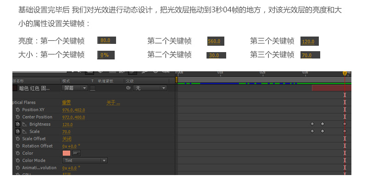Toggle the preserve transparency T checkbox
Viewport: 367px width, 181px height.
pos(93,88)
